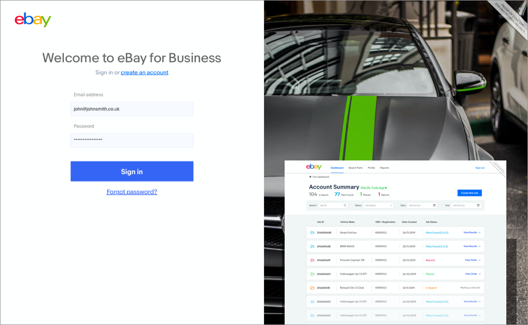
Task: Open the Reports tab
Action: [x=385, y=168]
